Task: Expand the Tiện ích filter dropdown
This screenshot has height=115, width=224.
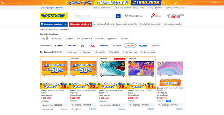Action: pos(124,39)
